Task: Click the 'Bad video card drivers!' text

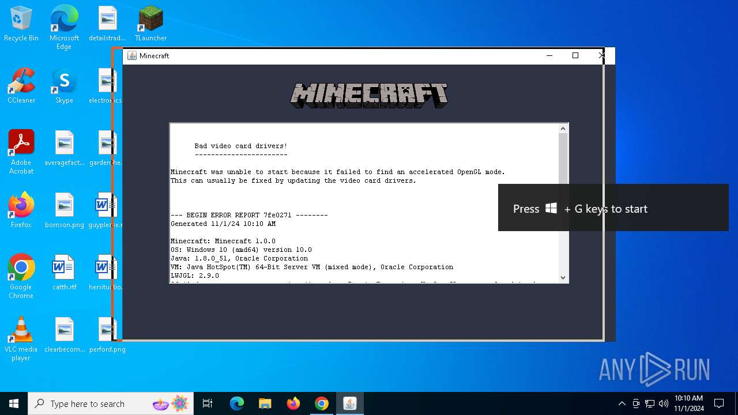Action: point(240,146)
